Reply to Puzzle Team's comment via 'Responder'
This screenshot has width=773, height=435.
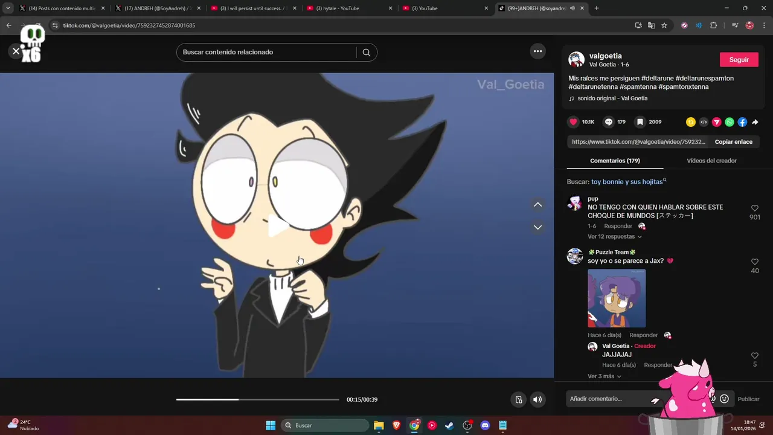pos(643,335)
